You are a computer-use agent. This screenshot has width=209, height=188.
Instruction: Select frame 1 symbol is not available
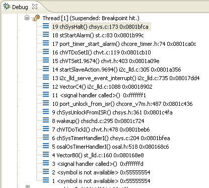click(x=101, y=181)
